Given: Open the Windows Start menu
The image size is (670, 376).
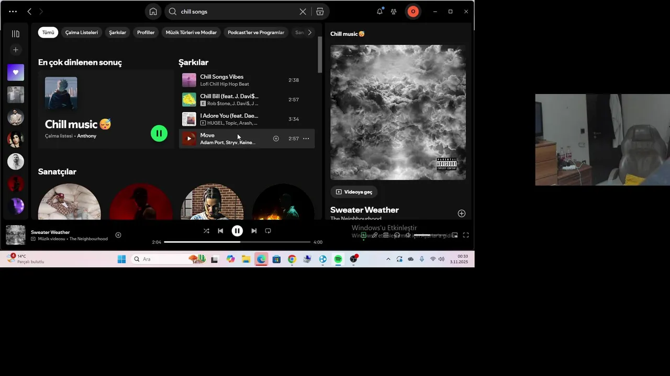Looking at the screenshot, I should [x=121, y=259].
